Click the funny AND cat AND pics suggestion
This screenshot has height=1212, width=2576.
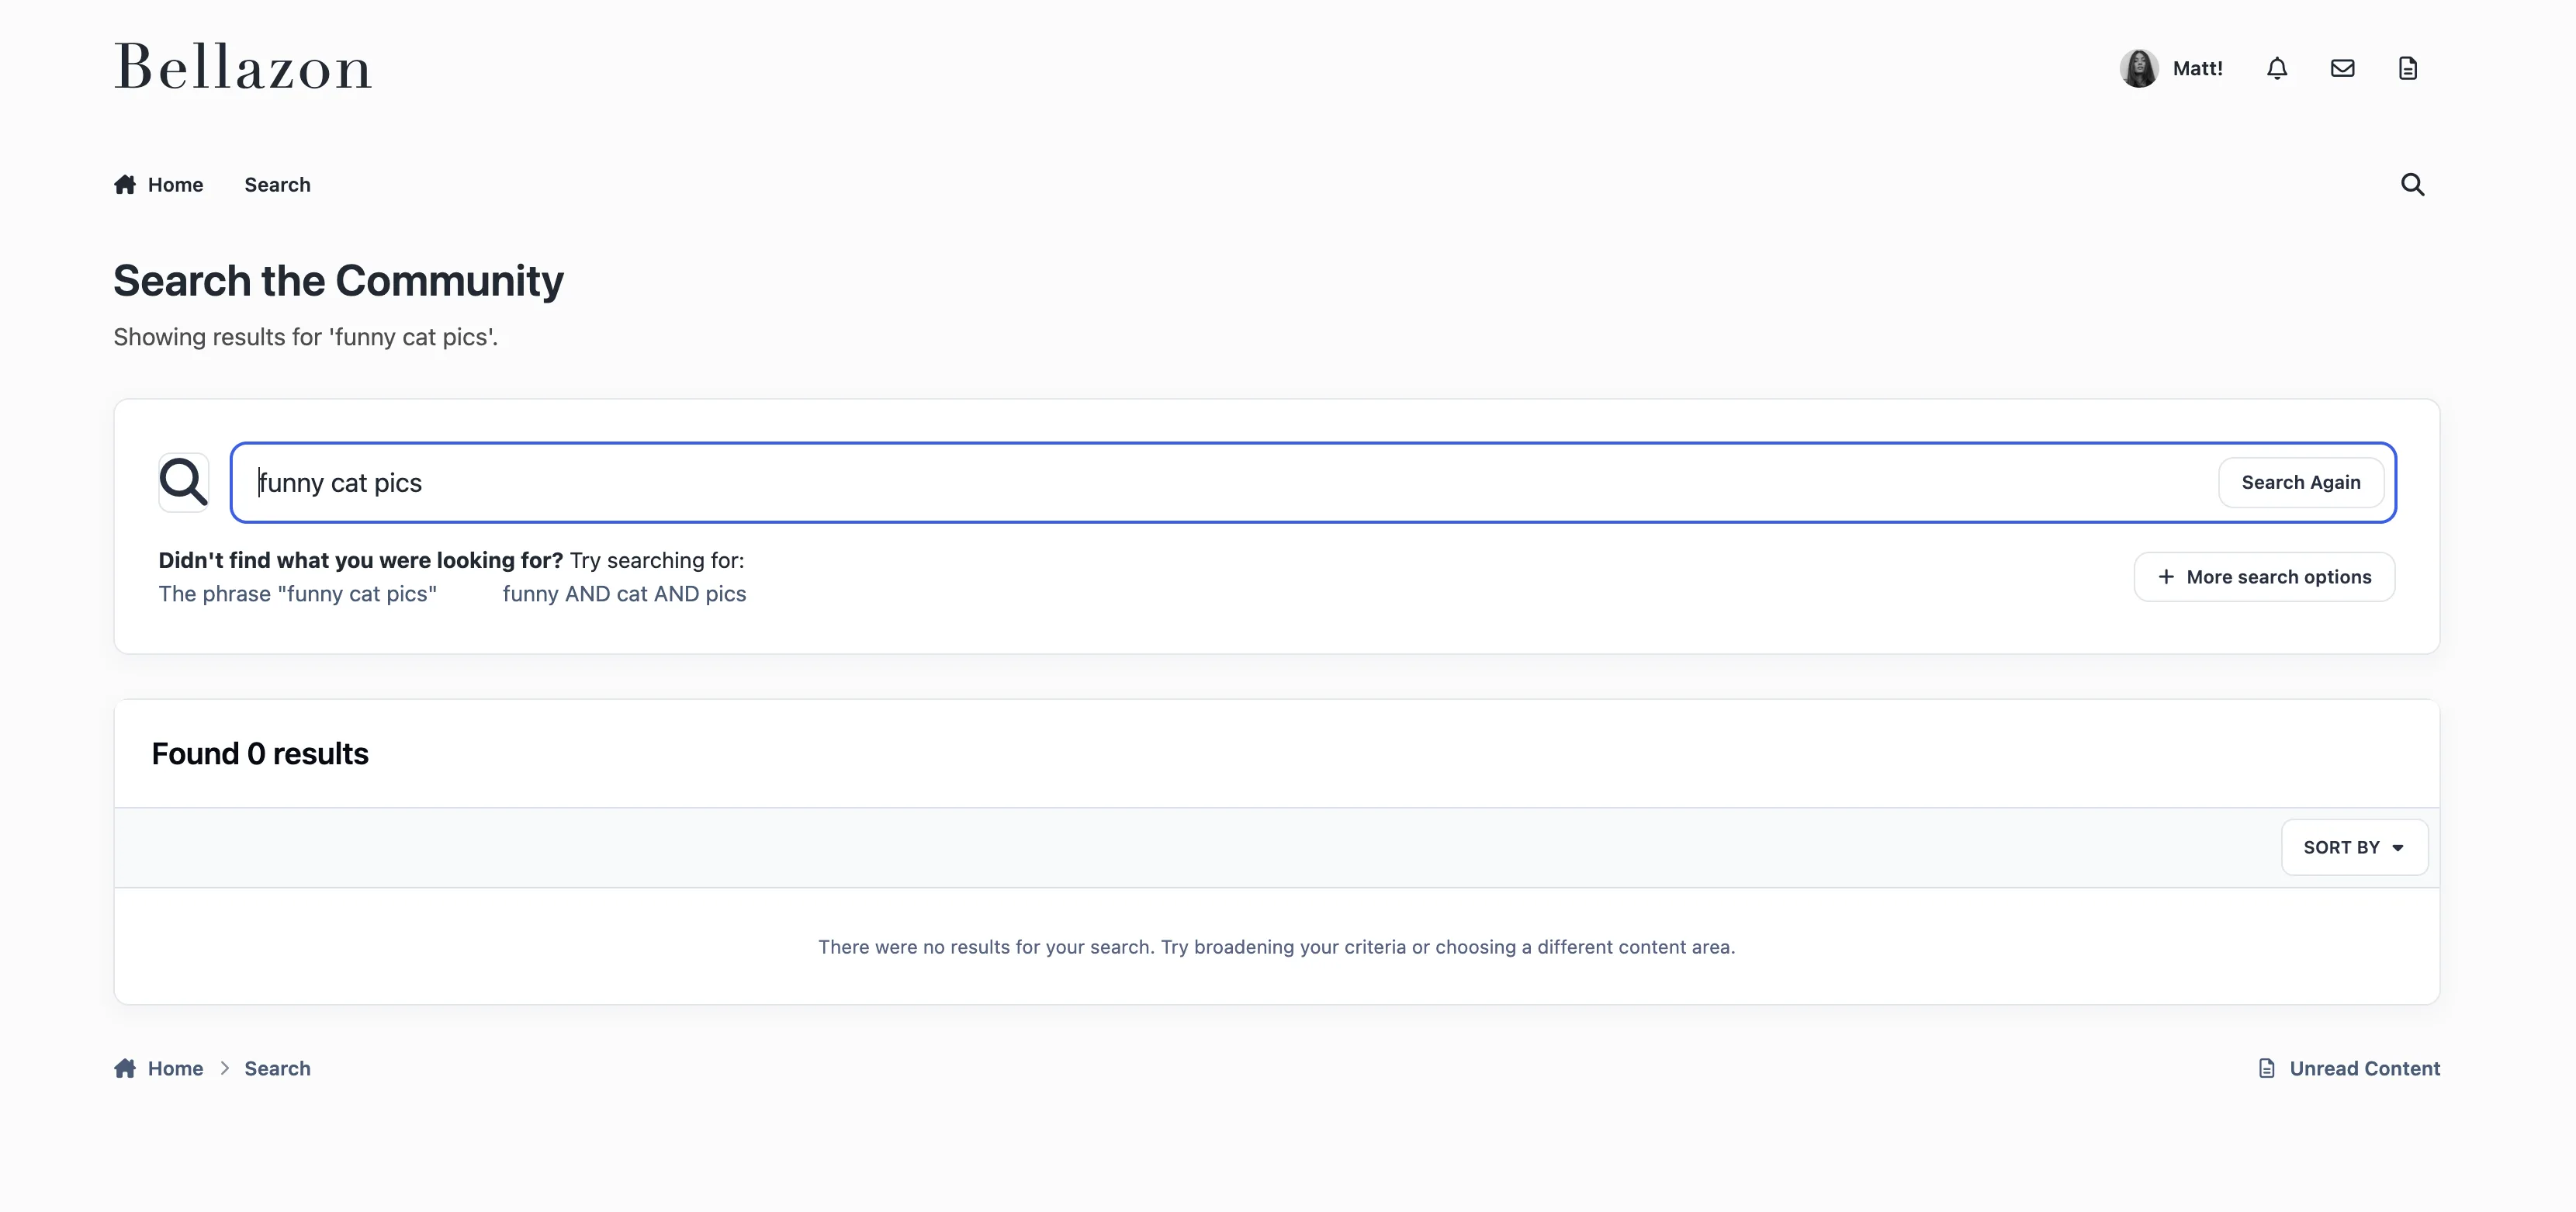[x=624, y=594]
